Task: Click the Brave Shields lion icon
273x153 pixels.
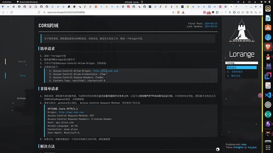Action: pyautogui.click(x=178, y=12)
